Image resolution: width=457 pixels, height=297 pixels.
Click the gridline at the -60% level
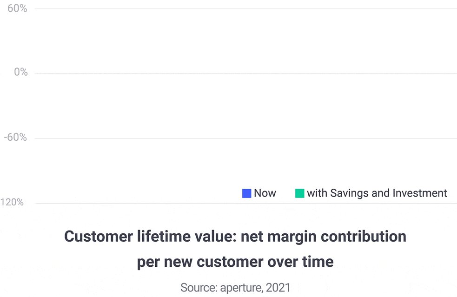pyautogui.click(x=245, y=139)
